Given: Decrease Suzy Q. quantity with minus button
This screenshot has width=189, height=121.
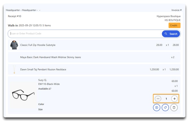Looking at the screenshot, I should click(158, 99).
